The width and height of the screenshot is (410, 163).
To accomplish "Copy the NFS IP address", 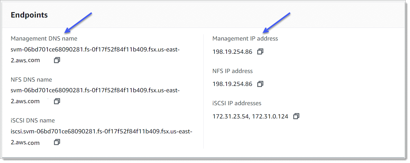I will [x=260, y=84].
